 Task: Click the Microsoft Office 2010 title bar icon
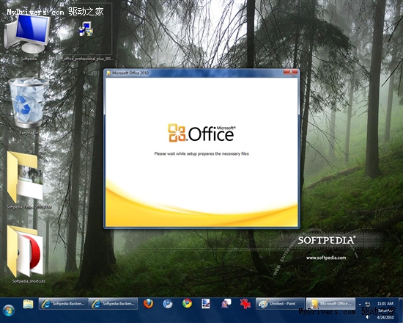(108, 73)
